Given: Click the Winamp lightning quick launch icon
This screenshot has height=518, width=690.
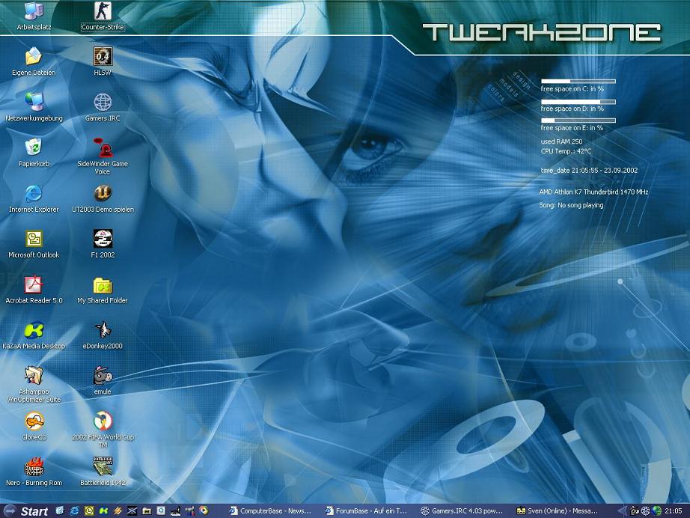Looking at the screenshot, I should (x=117, y=511).
